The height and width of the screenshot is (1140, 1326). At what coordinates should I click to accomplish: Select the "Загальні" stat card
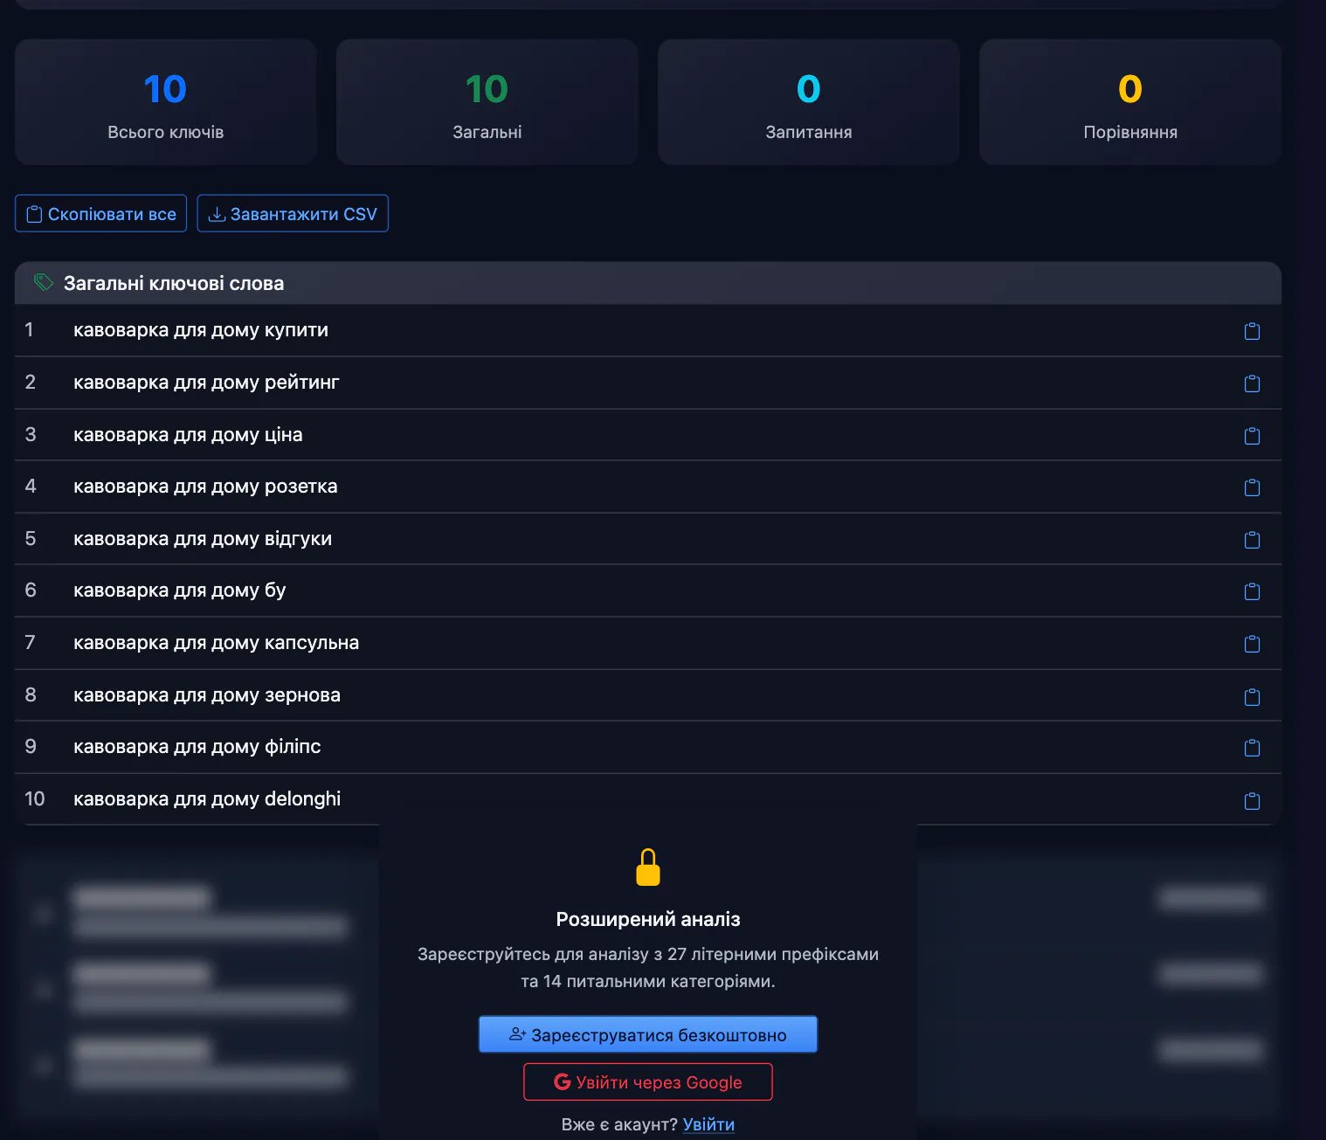tap(487, 102)
